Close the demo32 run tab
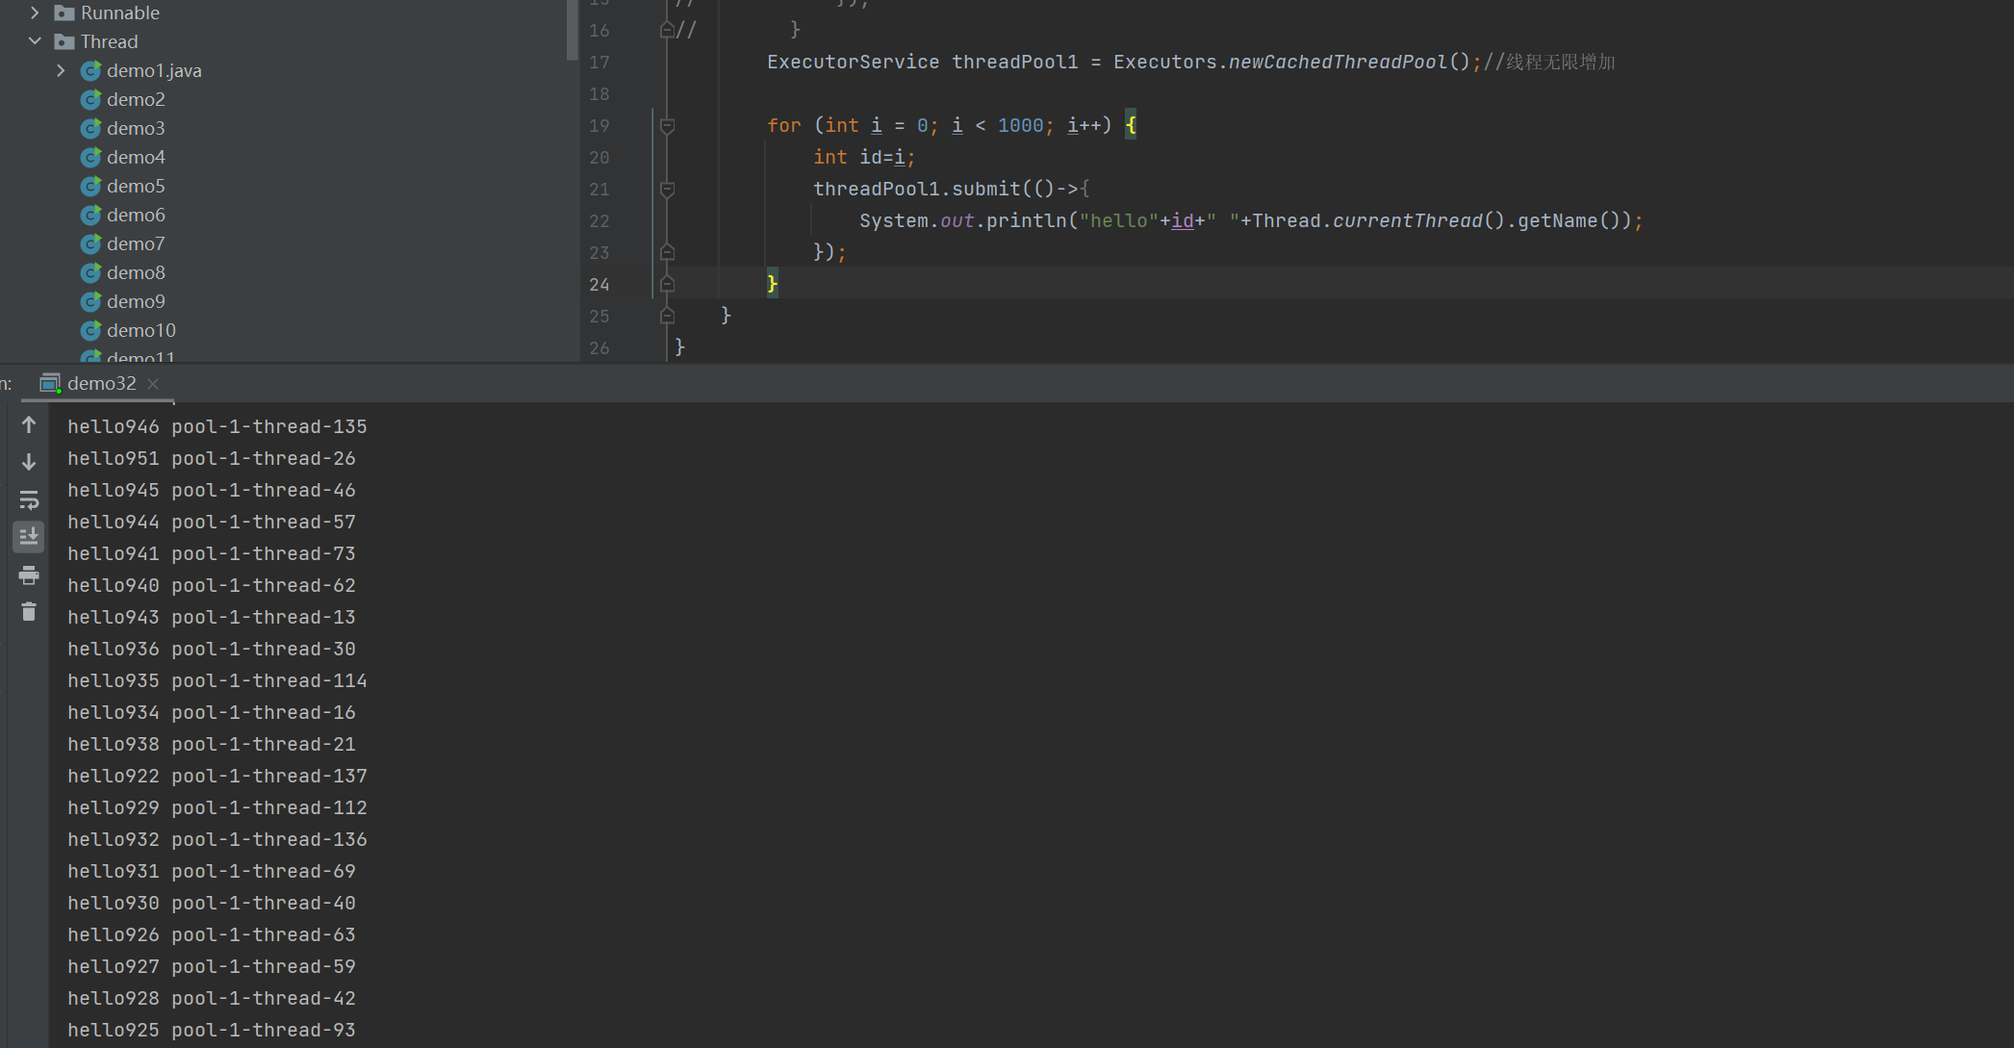The height and width of the screenshot is (1048, 2014). pos(153,383)
